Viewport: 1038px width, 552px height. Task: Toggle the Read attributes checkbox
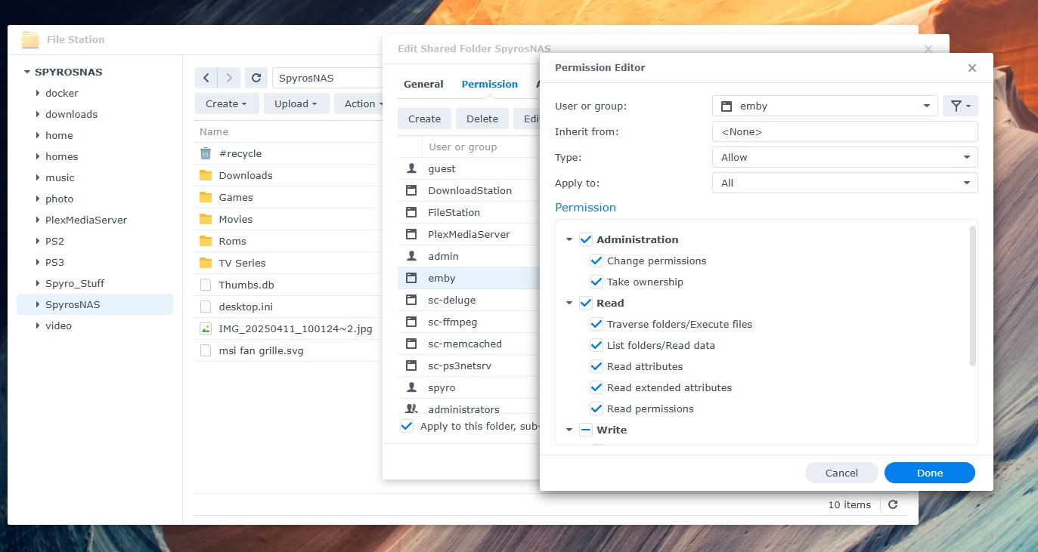coord(596,366)
